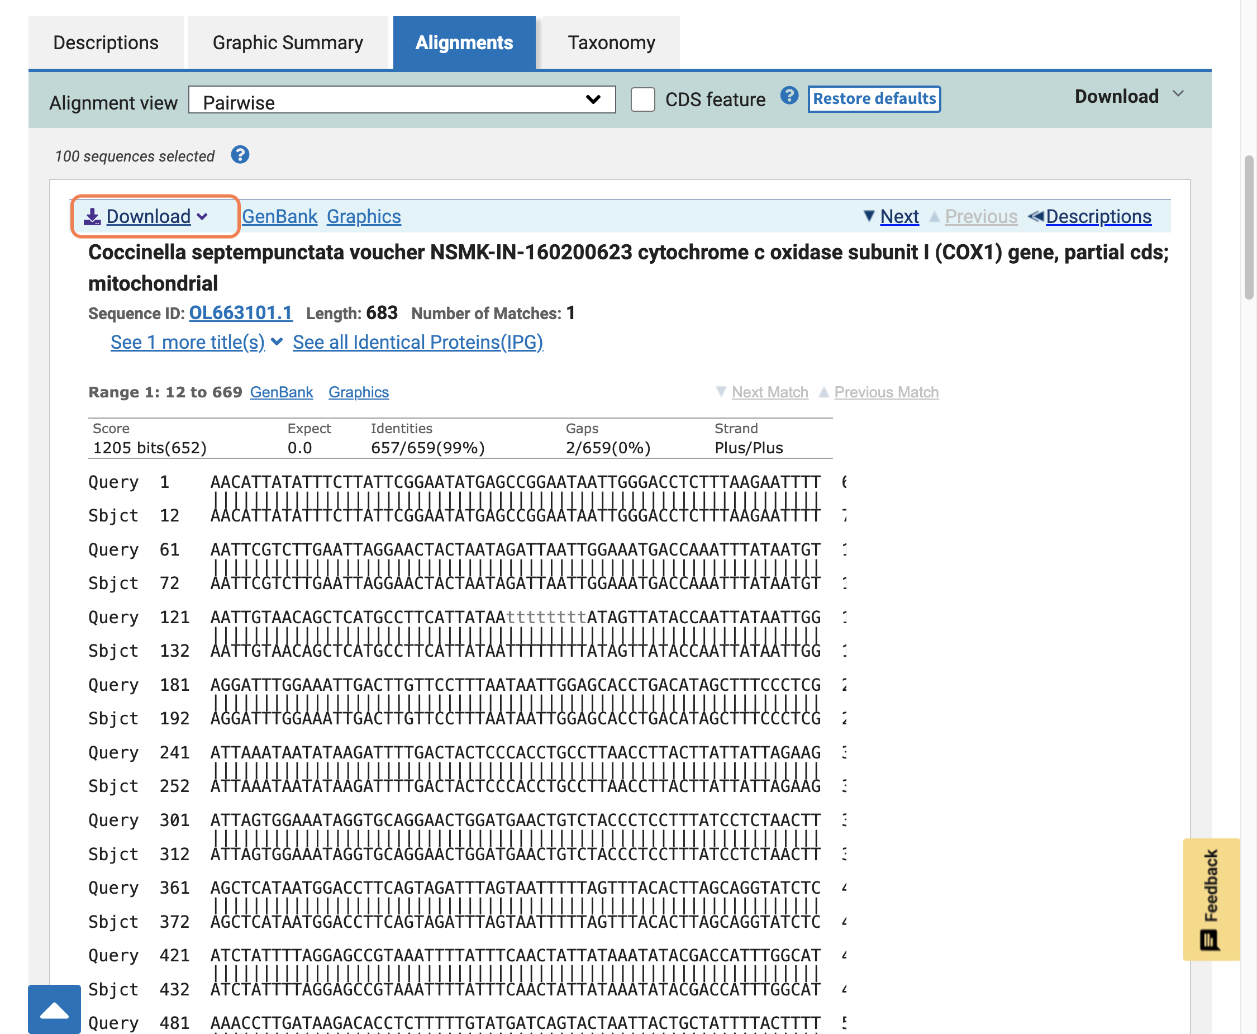Click the Restore defaults button

[874, 99]
